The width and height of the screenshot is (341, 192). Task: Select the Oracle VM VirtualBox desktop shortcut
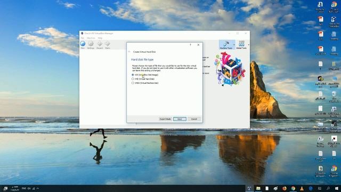(334, 22)
